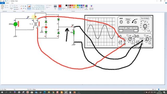
Task: Open Microsoft Edge from the taskbar
Action: coord(45,92)
